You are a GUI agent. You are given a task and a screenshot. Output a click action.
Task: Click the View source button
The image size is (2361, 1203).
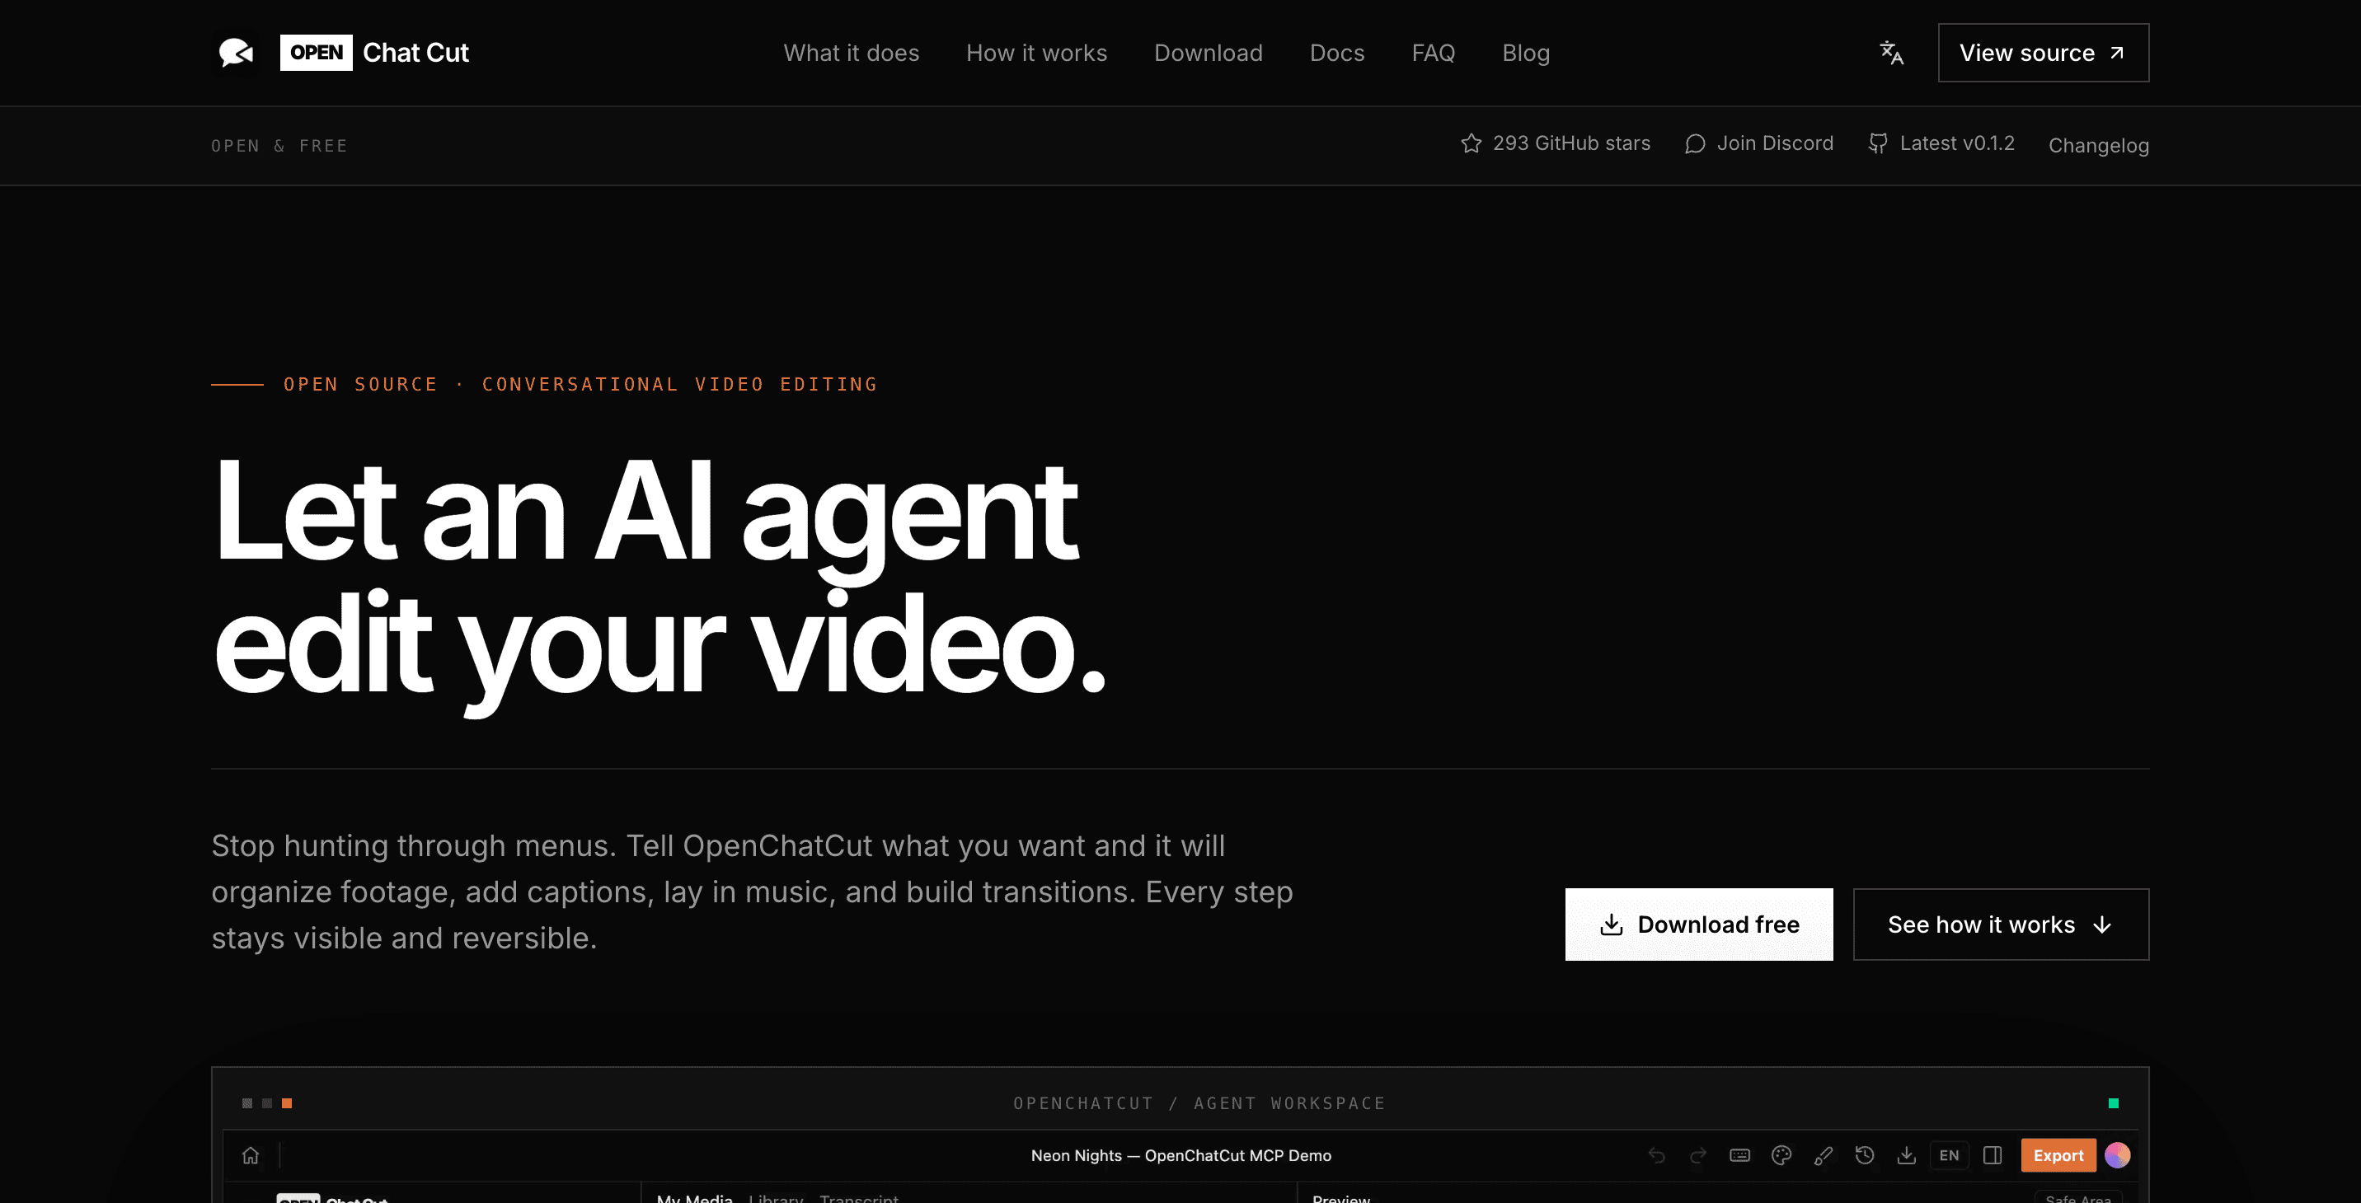tap(2043, 53)
